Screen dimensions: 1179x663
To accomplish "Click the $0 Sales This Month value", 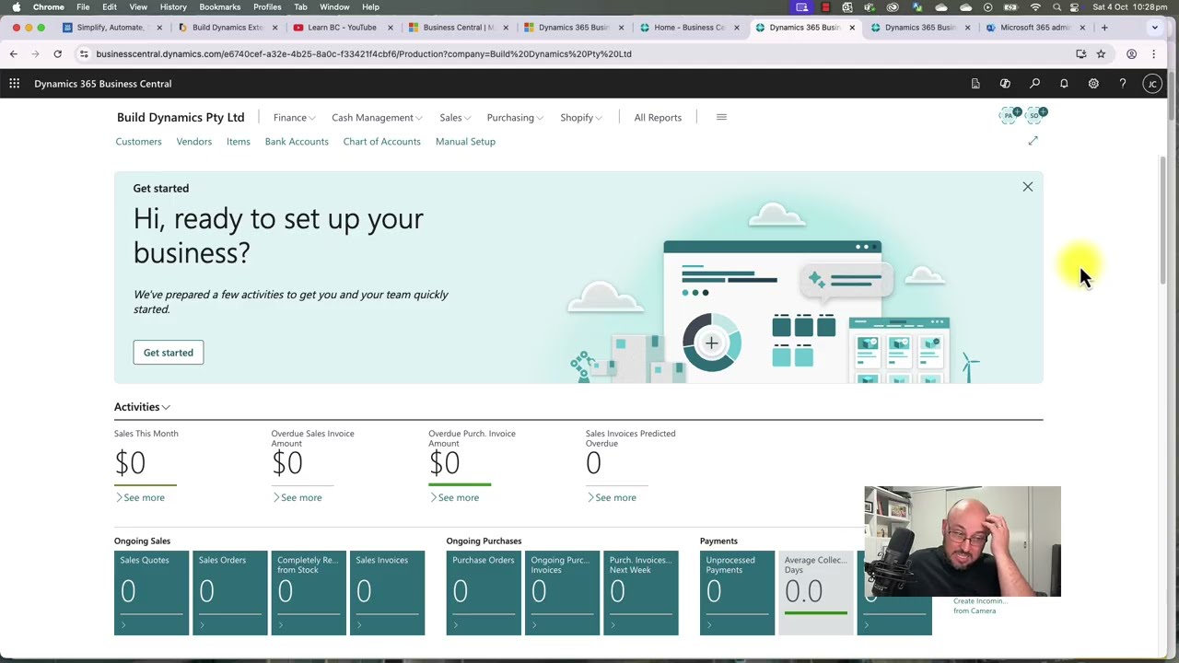I will (130, 463).
